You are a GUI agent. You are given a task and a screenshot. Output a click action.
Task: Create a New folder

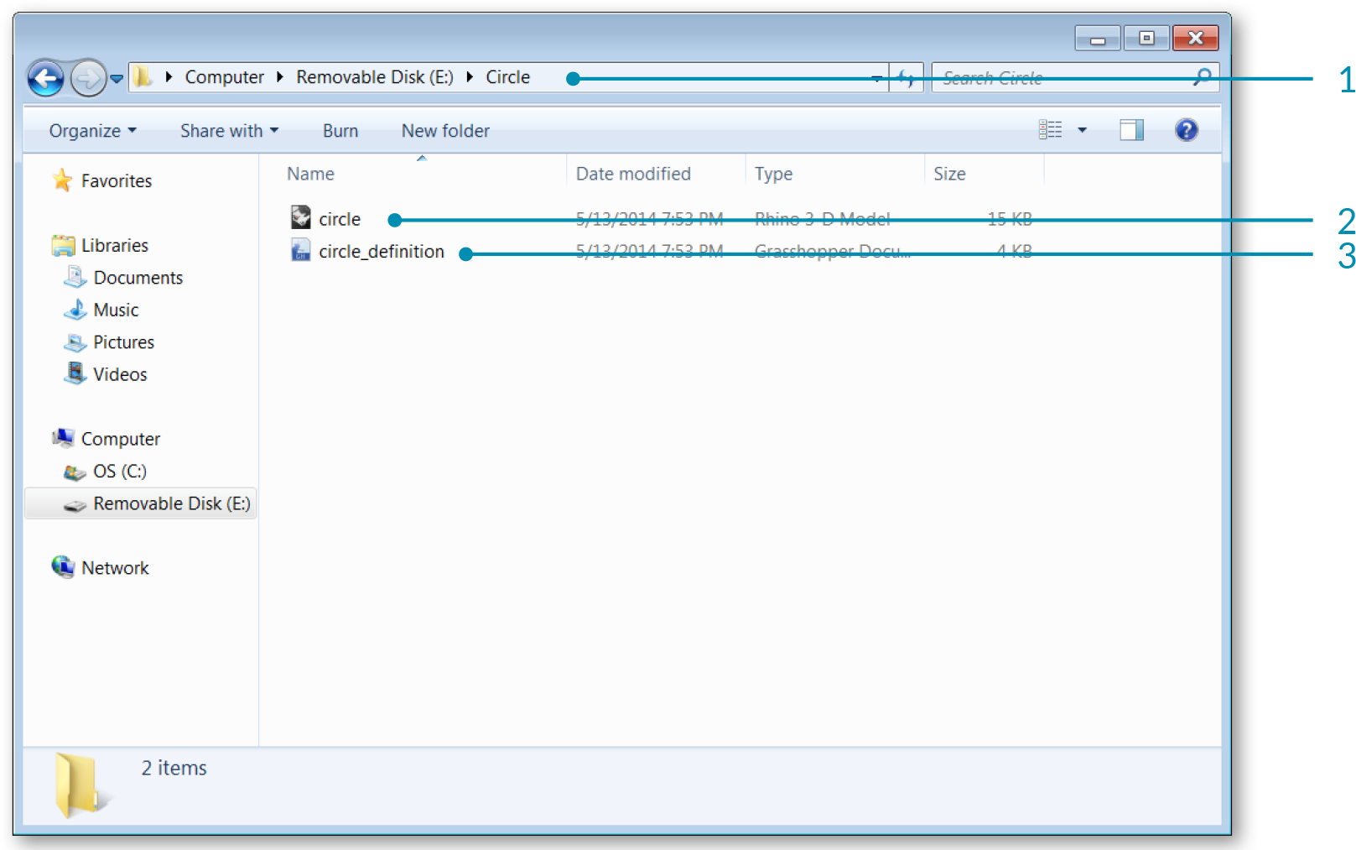[x=445, y=131]
